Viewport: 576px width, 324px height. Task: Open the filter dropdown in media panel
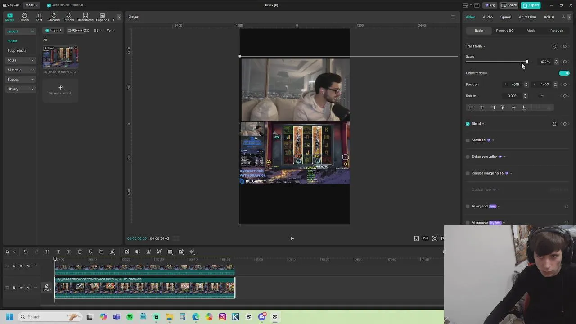tap(110, 31)
